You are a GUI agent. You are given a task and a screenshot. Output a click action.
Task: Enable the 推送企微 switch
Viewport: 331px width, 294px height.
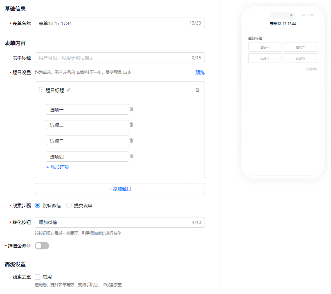click(42, 245)
